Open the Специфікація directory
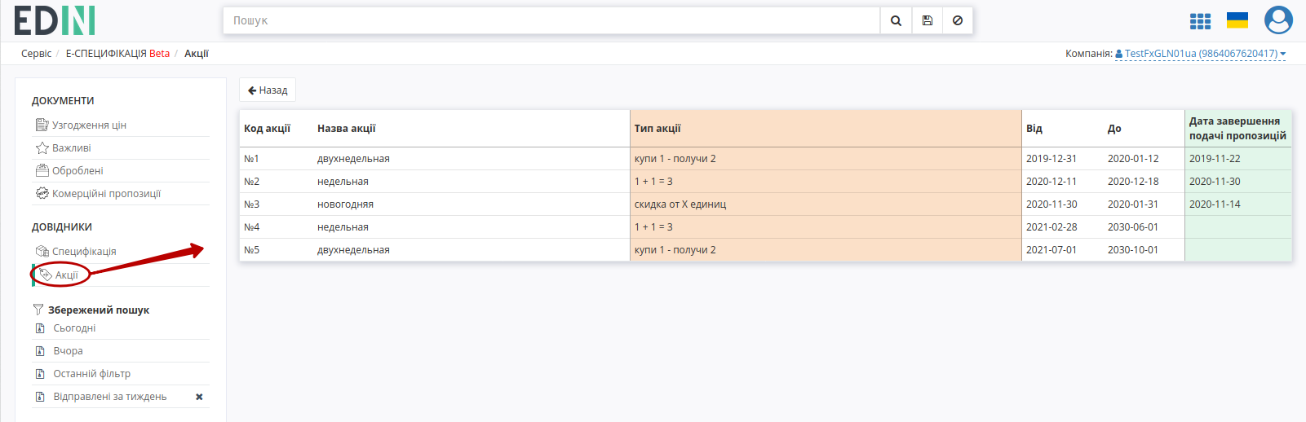Screen dimensions: 1306x422 pos(84,252)
